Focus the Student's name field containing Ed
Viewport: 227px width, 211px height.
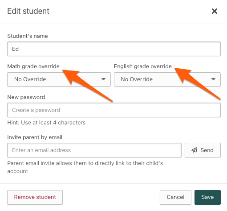pos(114,49)
